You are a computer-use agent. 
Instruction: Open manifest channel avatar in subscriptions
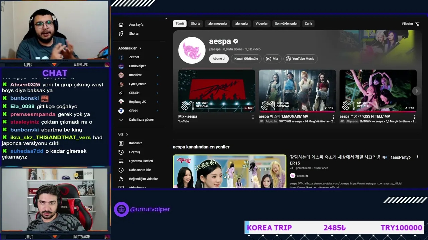click(121, 75)
